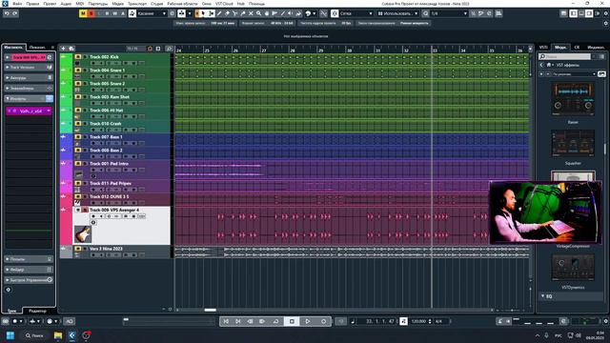This screenshot has width=610, height=343.
Task: Toggle the global Read automation (R) button
Action: pyautogui.click(x=107, y=13)
